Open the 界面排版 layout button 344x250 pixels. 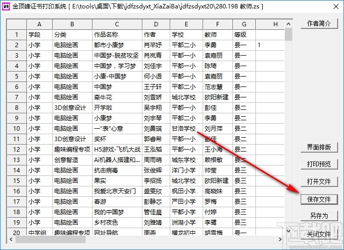pos(319,147)
